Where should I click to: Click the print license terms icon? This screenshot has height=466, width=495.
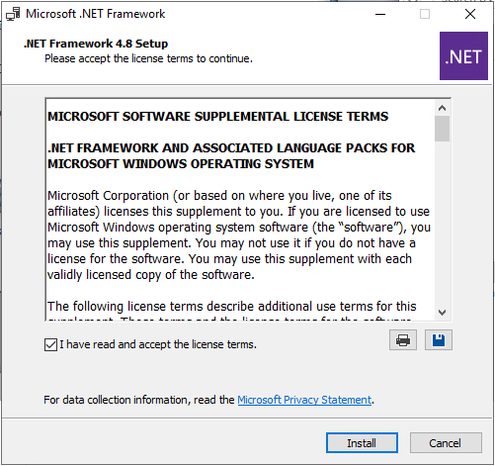pyautogui.click(x=403, y=339)
